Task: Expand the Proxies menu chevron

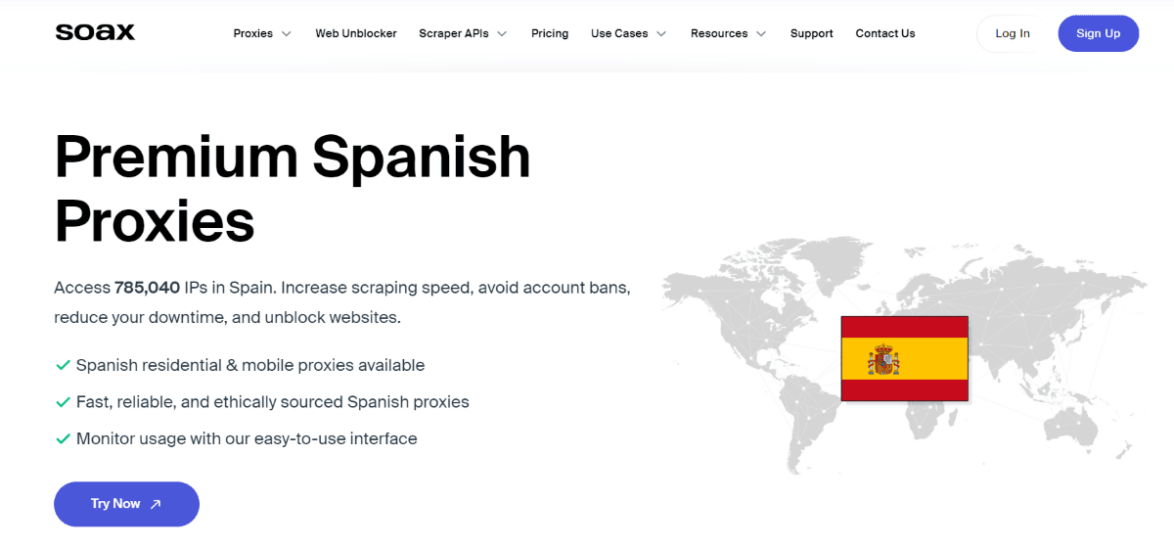Action: tap(287, 33)
